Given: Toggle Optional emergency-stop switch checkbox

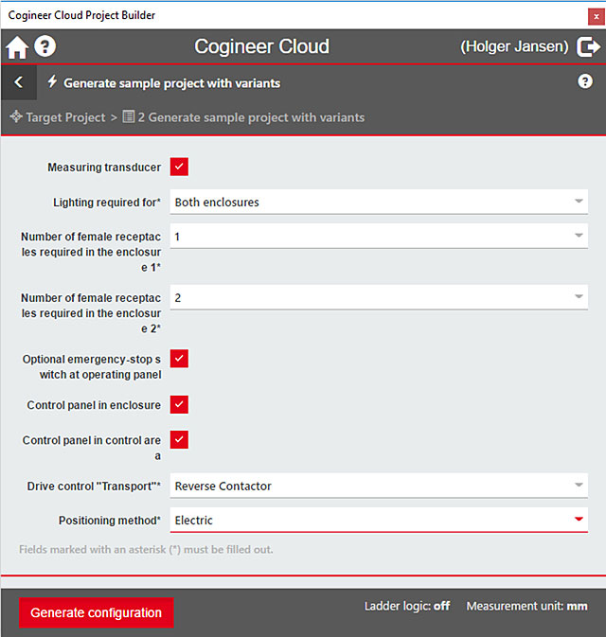Looking at the screenshot, I should [179, 359].
